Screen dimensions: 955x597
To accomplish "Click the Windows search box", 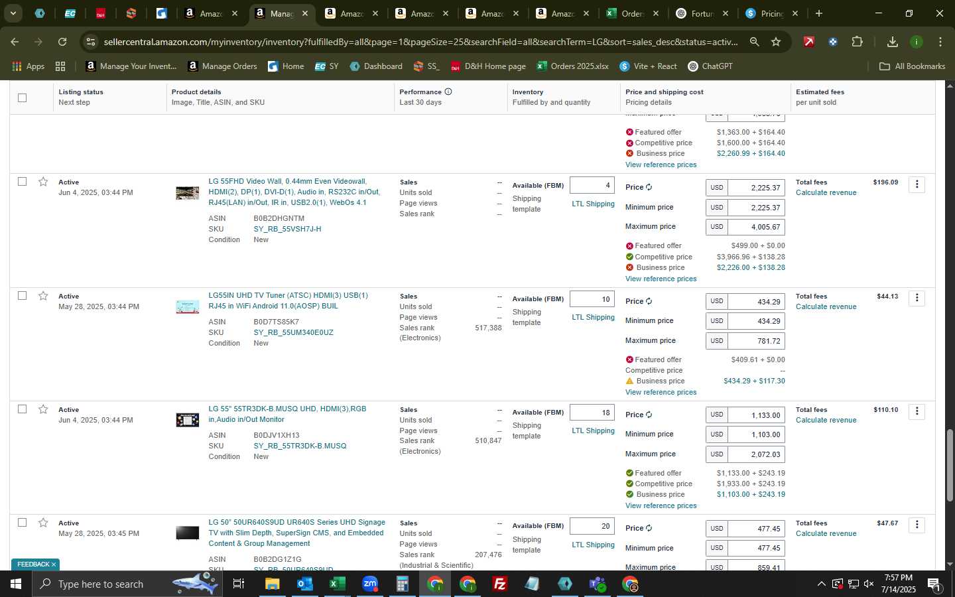I will (x=126, y=584).
